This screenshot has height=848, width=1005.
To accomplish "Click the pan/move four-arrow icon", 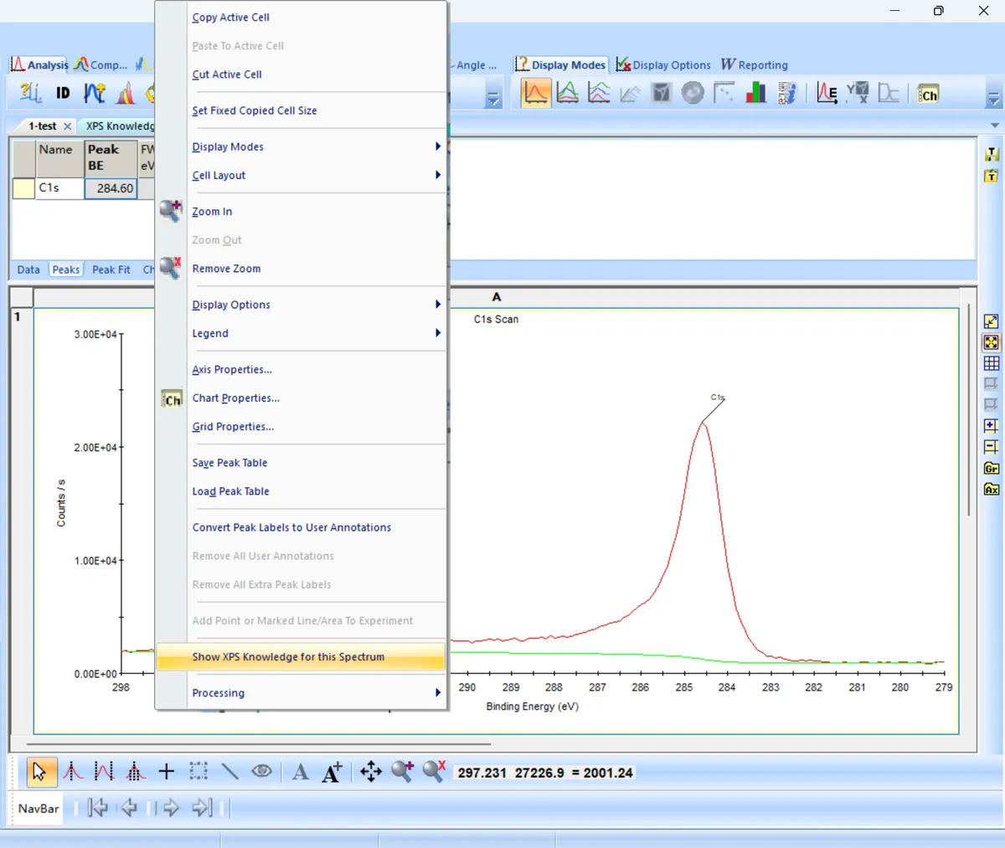I will [x=370, y=772].
